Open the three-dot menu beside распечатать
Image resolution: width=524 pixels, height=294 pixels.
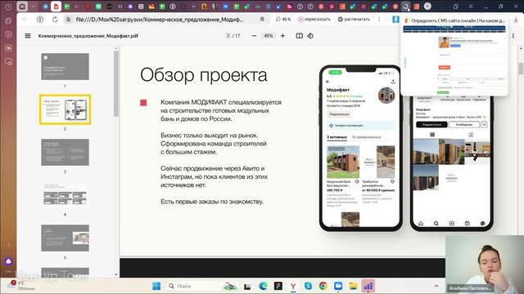(x=379, y=20)
